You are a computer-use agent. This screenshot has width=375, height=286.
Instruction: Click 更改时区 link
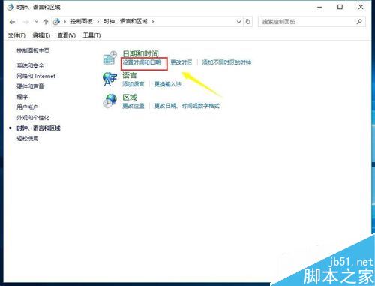181,62
